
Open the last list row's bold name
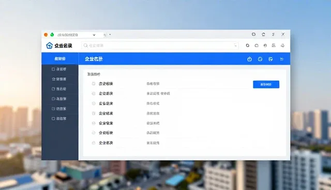106,143
